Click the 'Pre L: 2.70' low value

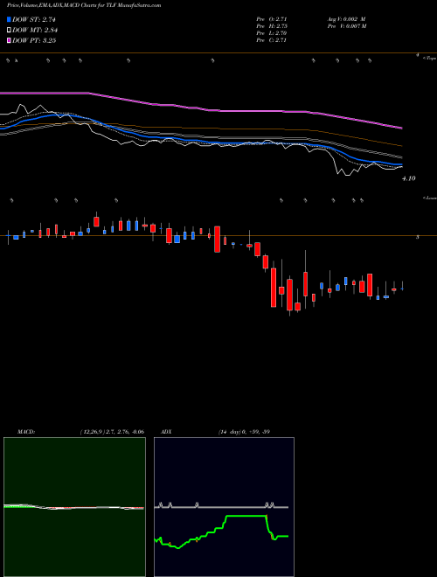(272, 33)
